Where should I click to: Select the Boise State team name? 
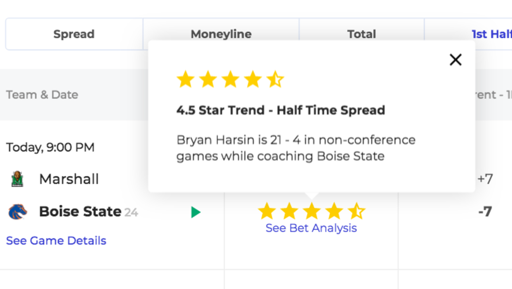coord(81,212)
